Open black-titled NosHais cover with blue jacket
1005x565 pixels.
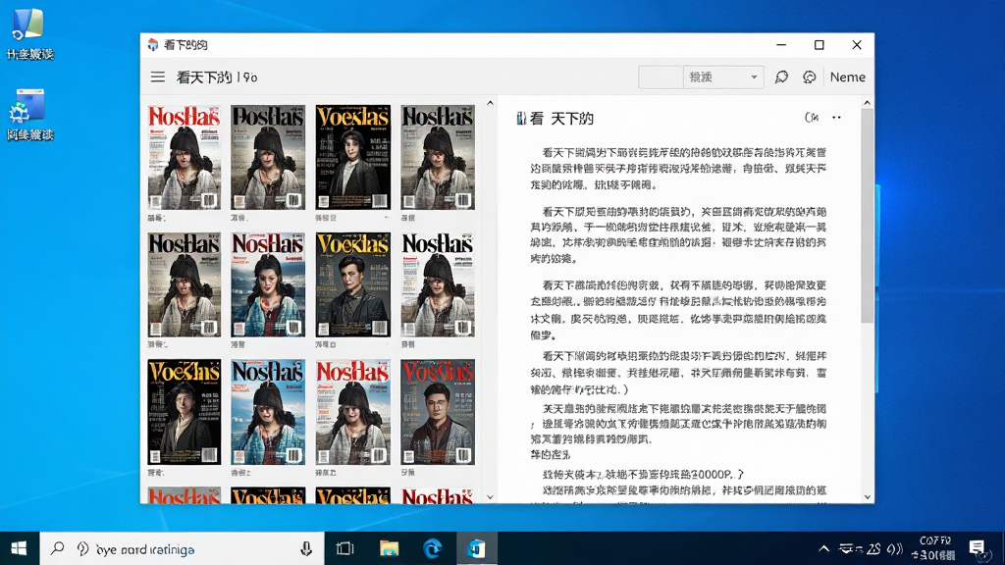268,411
